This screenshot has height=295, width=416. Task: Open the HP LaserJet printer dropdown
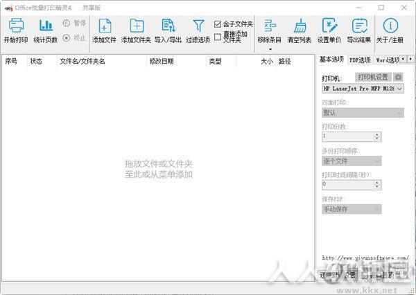[x=363, y=89]
